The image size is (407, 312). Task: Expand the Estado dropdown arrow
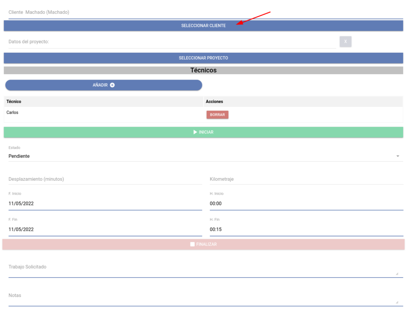coord(397,156)
